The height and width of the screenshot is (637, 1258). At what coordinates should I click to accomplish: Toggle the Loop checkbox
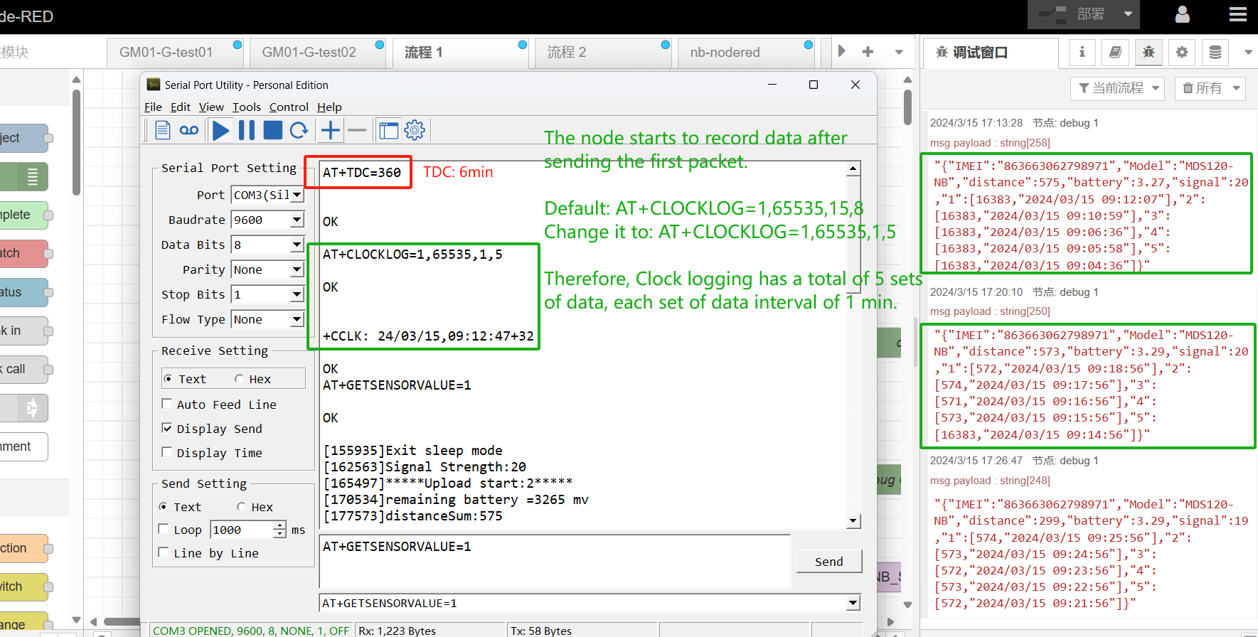(x=164, y=529)
